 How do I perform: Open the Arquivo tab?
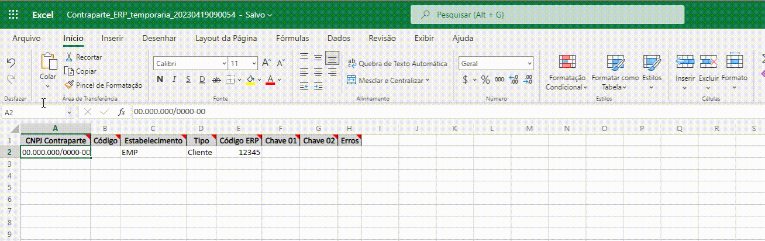click(26, 38)
